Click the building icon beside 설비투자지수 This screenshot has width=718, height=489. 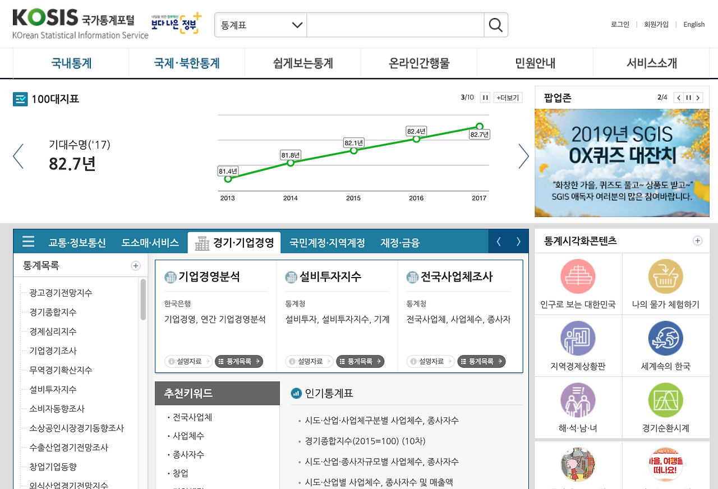pyautogui.click(x=291, y=277)
